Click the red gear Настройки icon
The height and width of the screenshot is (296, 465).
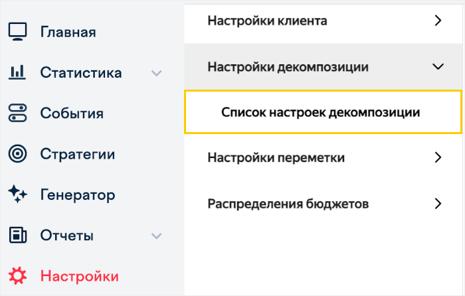(17, 276)
